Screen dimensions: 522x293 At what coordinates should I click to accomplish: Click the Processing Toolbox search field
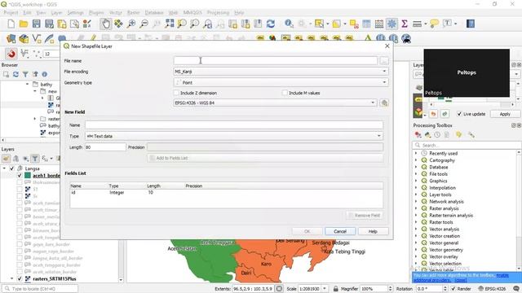coord(467,145)
